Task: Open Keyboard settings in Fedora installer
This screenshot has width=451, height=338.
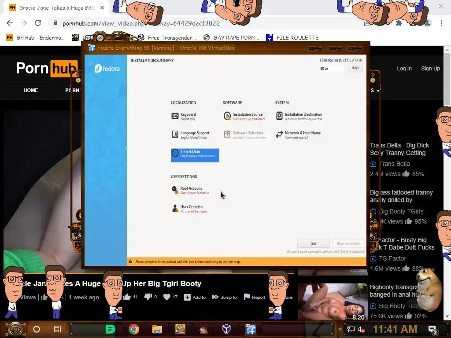Action: pyautogui.click(x=184, y=116)
